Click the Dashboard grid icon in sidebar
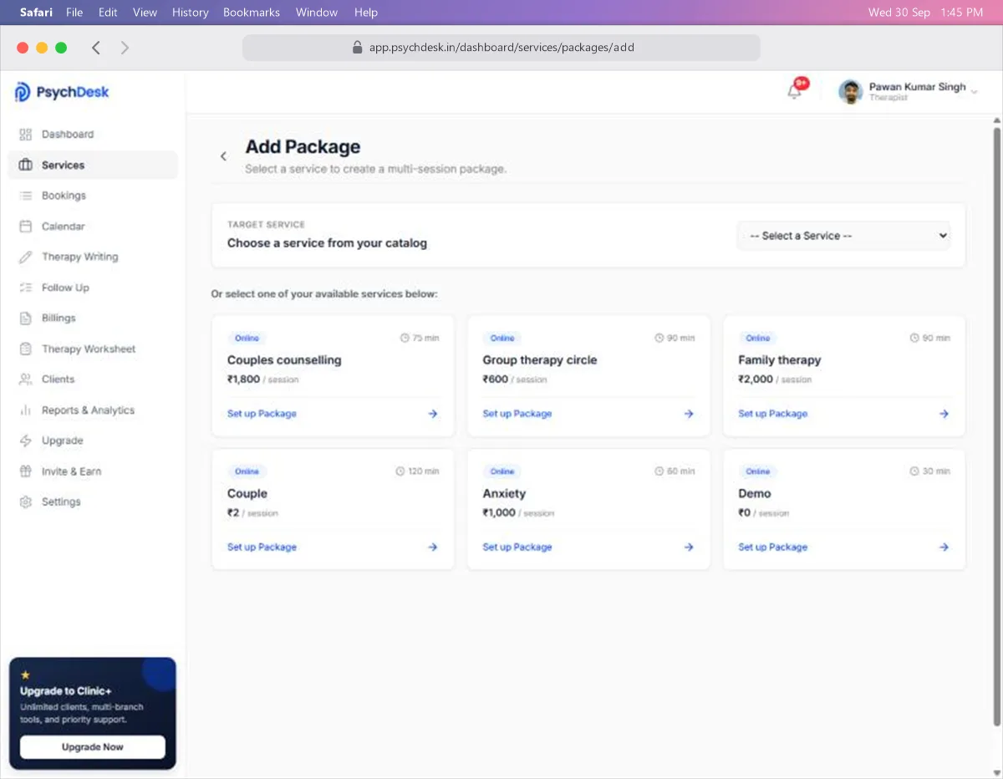 tap(25, 135)
